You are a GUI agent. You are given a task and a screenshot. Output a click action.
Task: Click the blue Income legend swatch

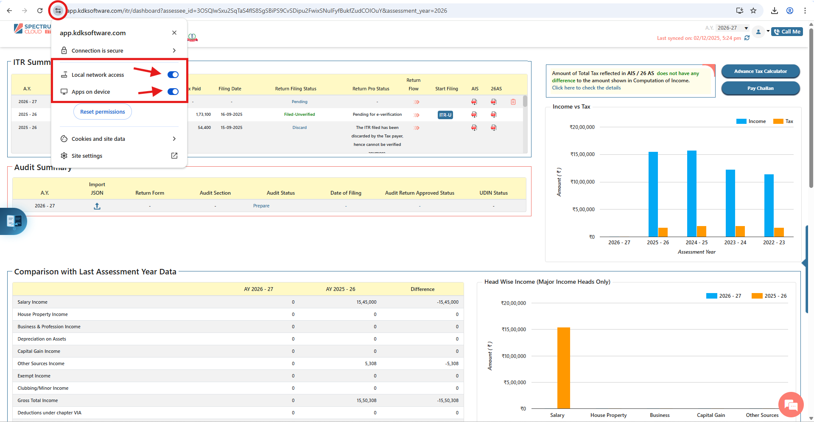click(741, 121)
